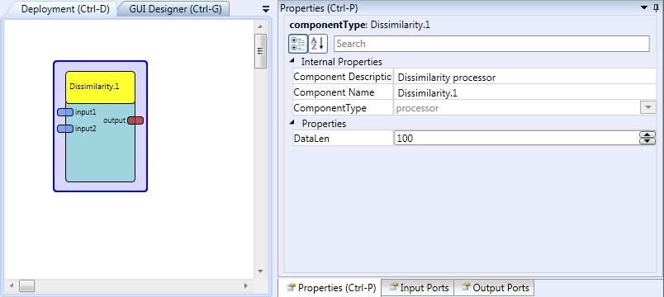Click the input2 port connector
Viewport: 664px width, 297px height.
click(x=64, y=129)
